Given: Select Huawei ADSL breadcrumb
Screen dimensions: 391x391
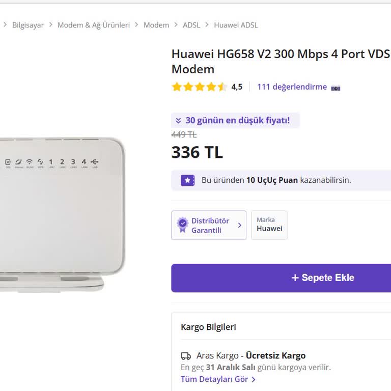Looking at the screenshot, I should point(236,25).
